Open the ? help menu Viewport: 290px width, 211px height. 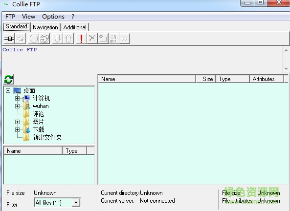click(73, 17)
